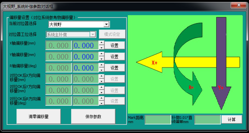This screenshot has height=133, width=249.
Task: Increase X轴偏移量 with the up spinner arrow
Action: click(x=101, y=43)
